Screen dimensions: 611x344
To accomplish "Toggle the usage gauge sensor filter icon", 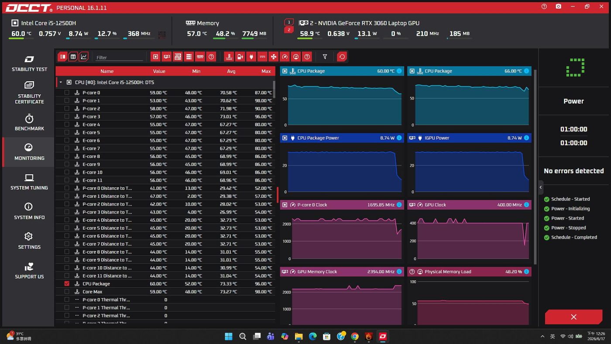I will [x=296, y=57].
